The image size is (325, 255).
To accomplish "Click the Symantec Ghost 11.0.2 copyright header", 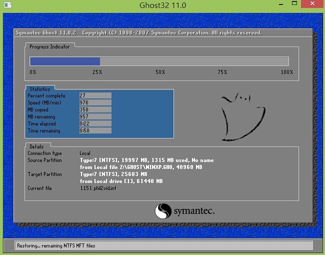I will (x=139, y=33).
